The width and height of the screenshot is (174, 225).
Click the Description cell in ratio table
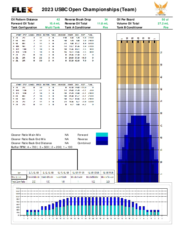click(x=19, y=177)
